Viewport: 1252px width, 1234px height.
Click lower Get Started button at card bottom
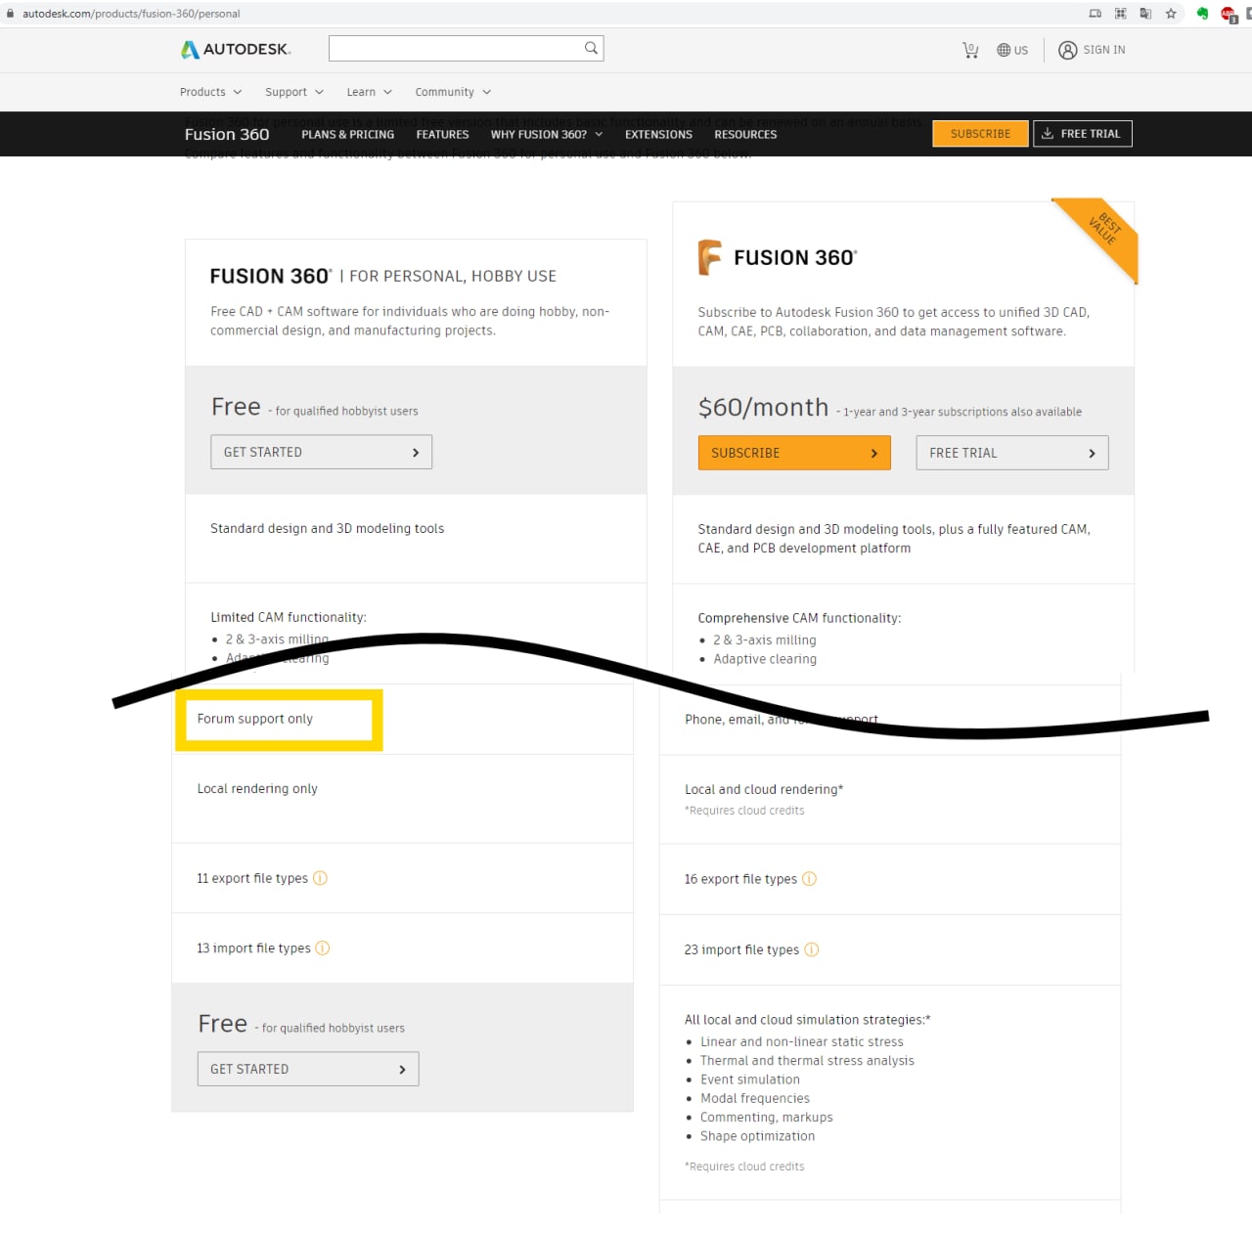coord(308,1069)
